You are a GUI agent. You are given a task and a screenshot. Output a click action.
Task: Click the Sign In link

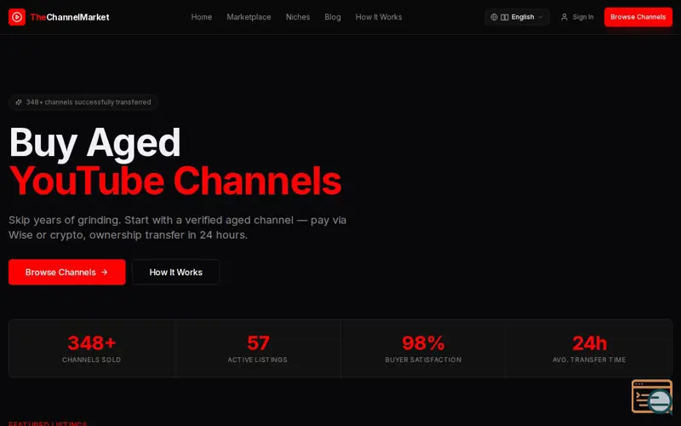[577, 17]
